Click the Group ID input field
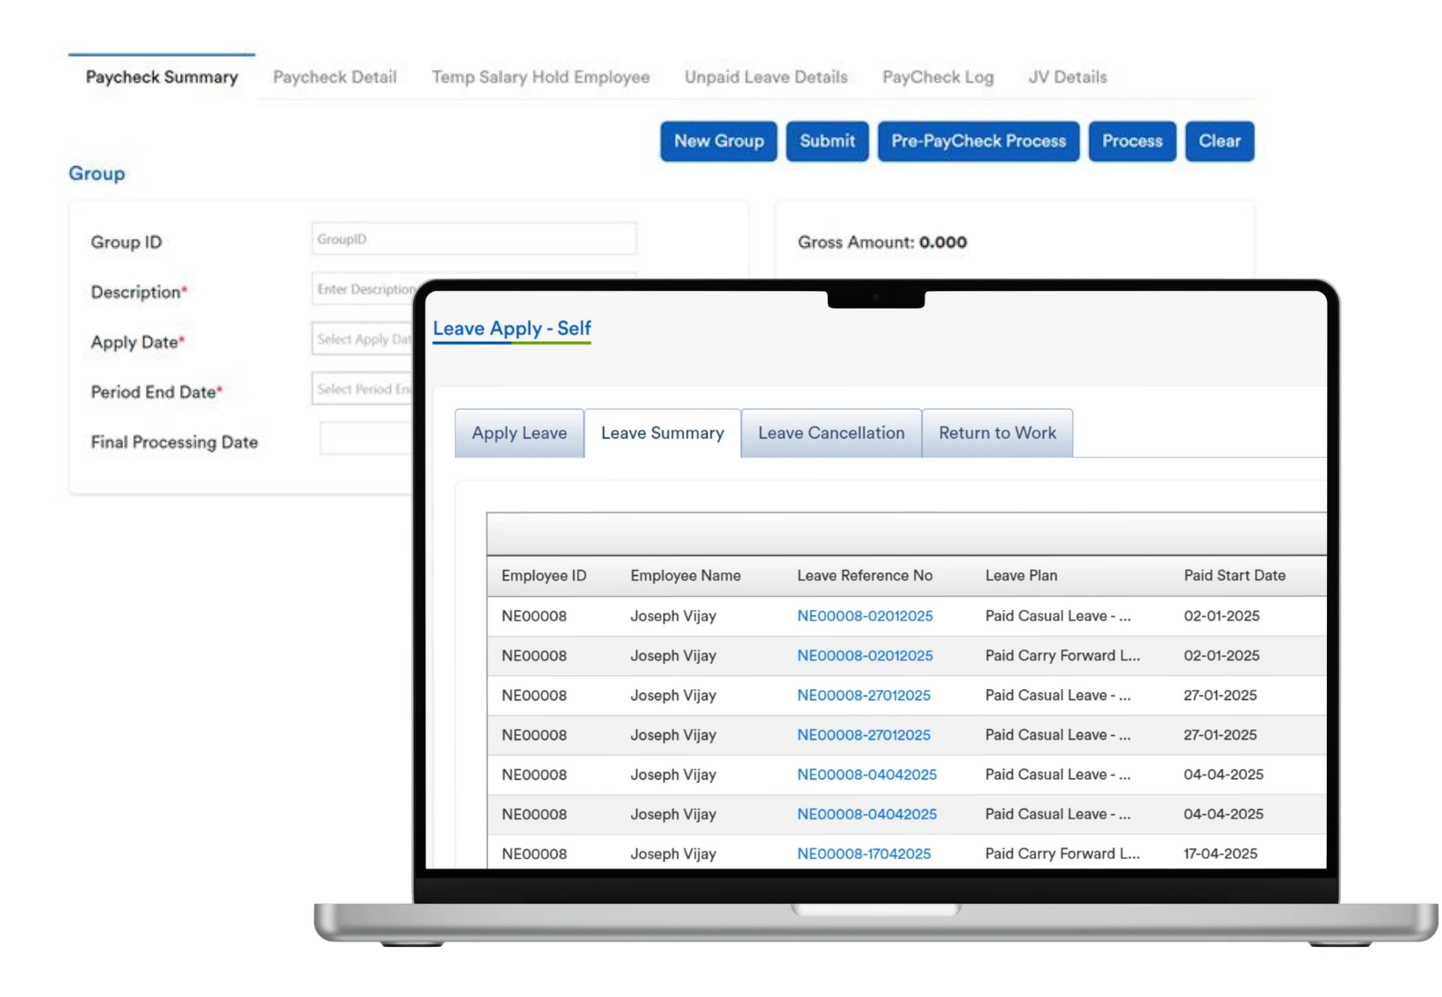Image resolution: width=1442 pixels, height=997 pixels. (474, 238)
